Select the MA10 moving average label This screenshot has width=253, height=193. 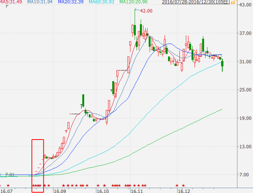click(x=40, y=2)
